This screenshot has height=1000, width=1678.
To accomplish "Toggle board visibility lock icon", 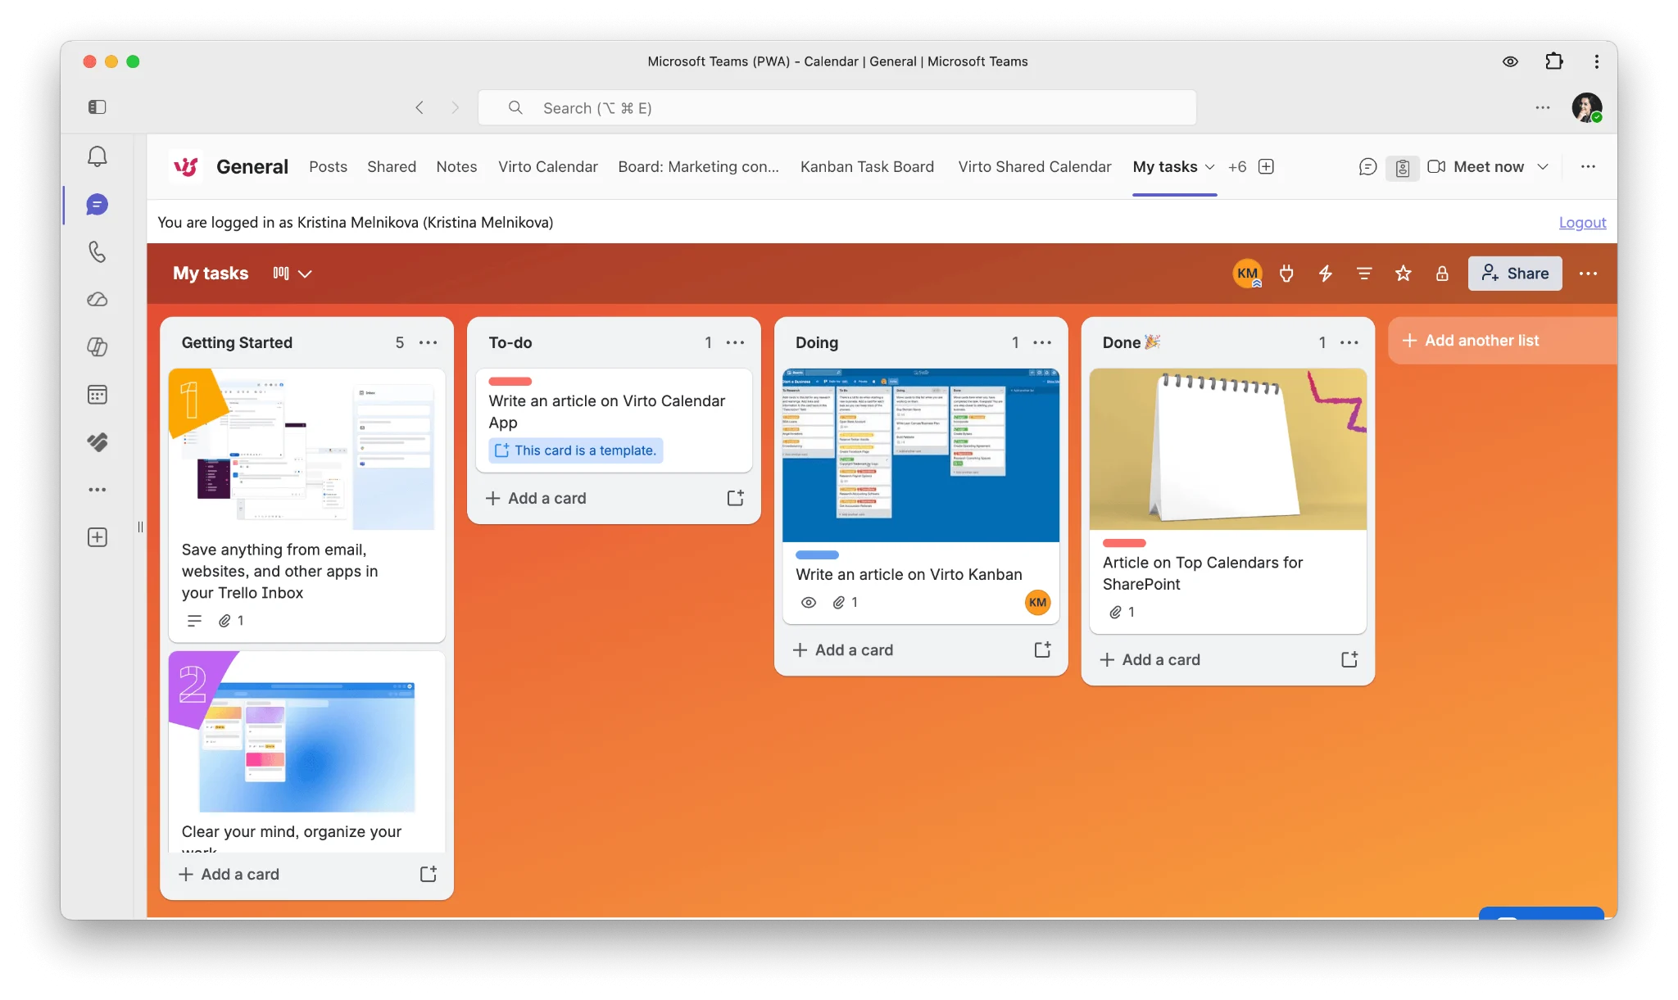I will coord(1442,274).
